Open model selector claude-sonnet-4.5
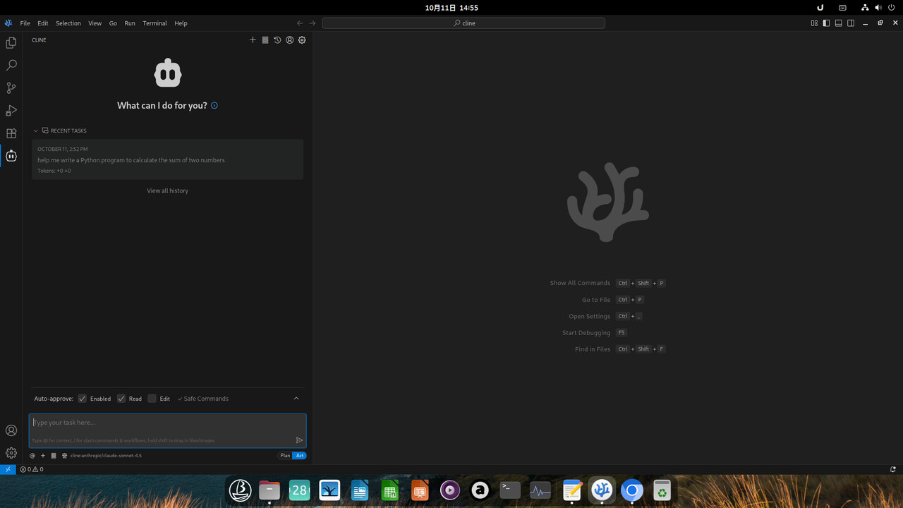Image resolution: width=903 pixels, height=508 pixels. pos(106,456)
